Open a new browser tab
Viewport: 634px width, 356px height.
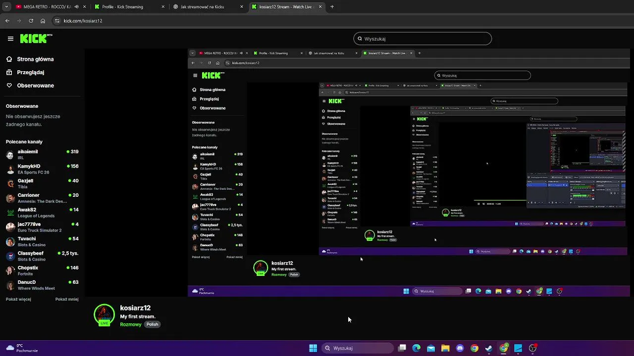pyautogui.click(x=332, y=7)
